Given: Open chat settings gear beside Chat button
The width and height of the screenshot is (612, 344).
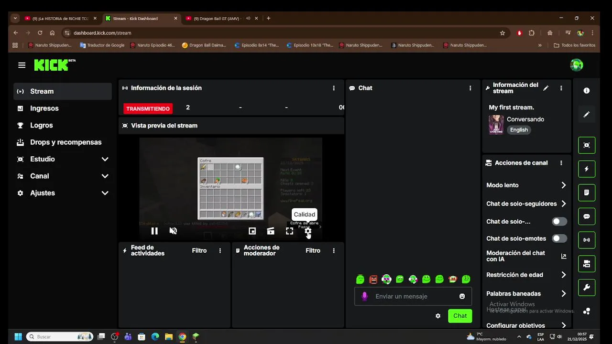Looking at the screenshot, I should point(438,316).
